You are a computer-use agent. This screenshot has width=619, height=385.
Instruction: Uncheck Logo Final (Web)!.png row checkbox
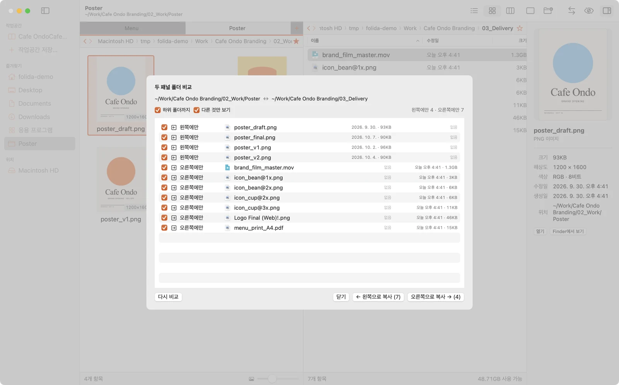(164, 218)
